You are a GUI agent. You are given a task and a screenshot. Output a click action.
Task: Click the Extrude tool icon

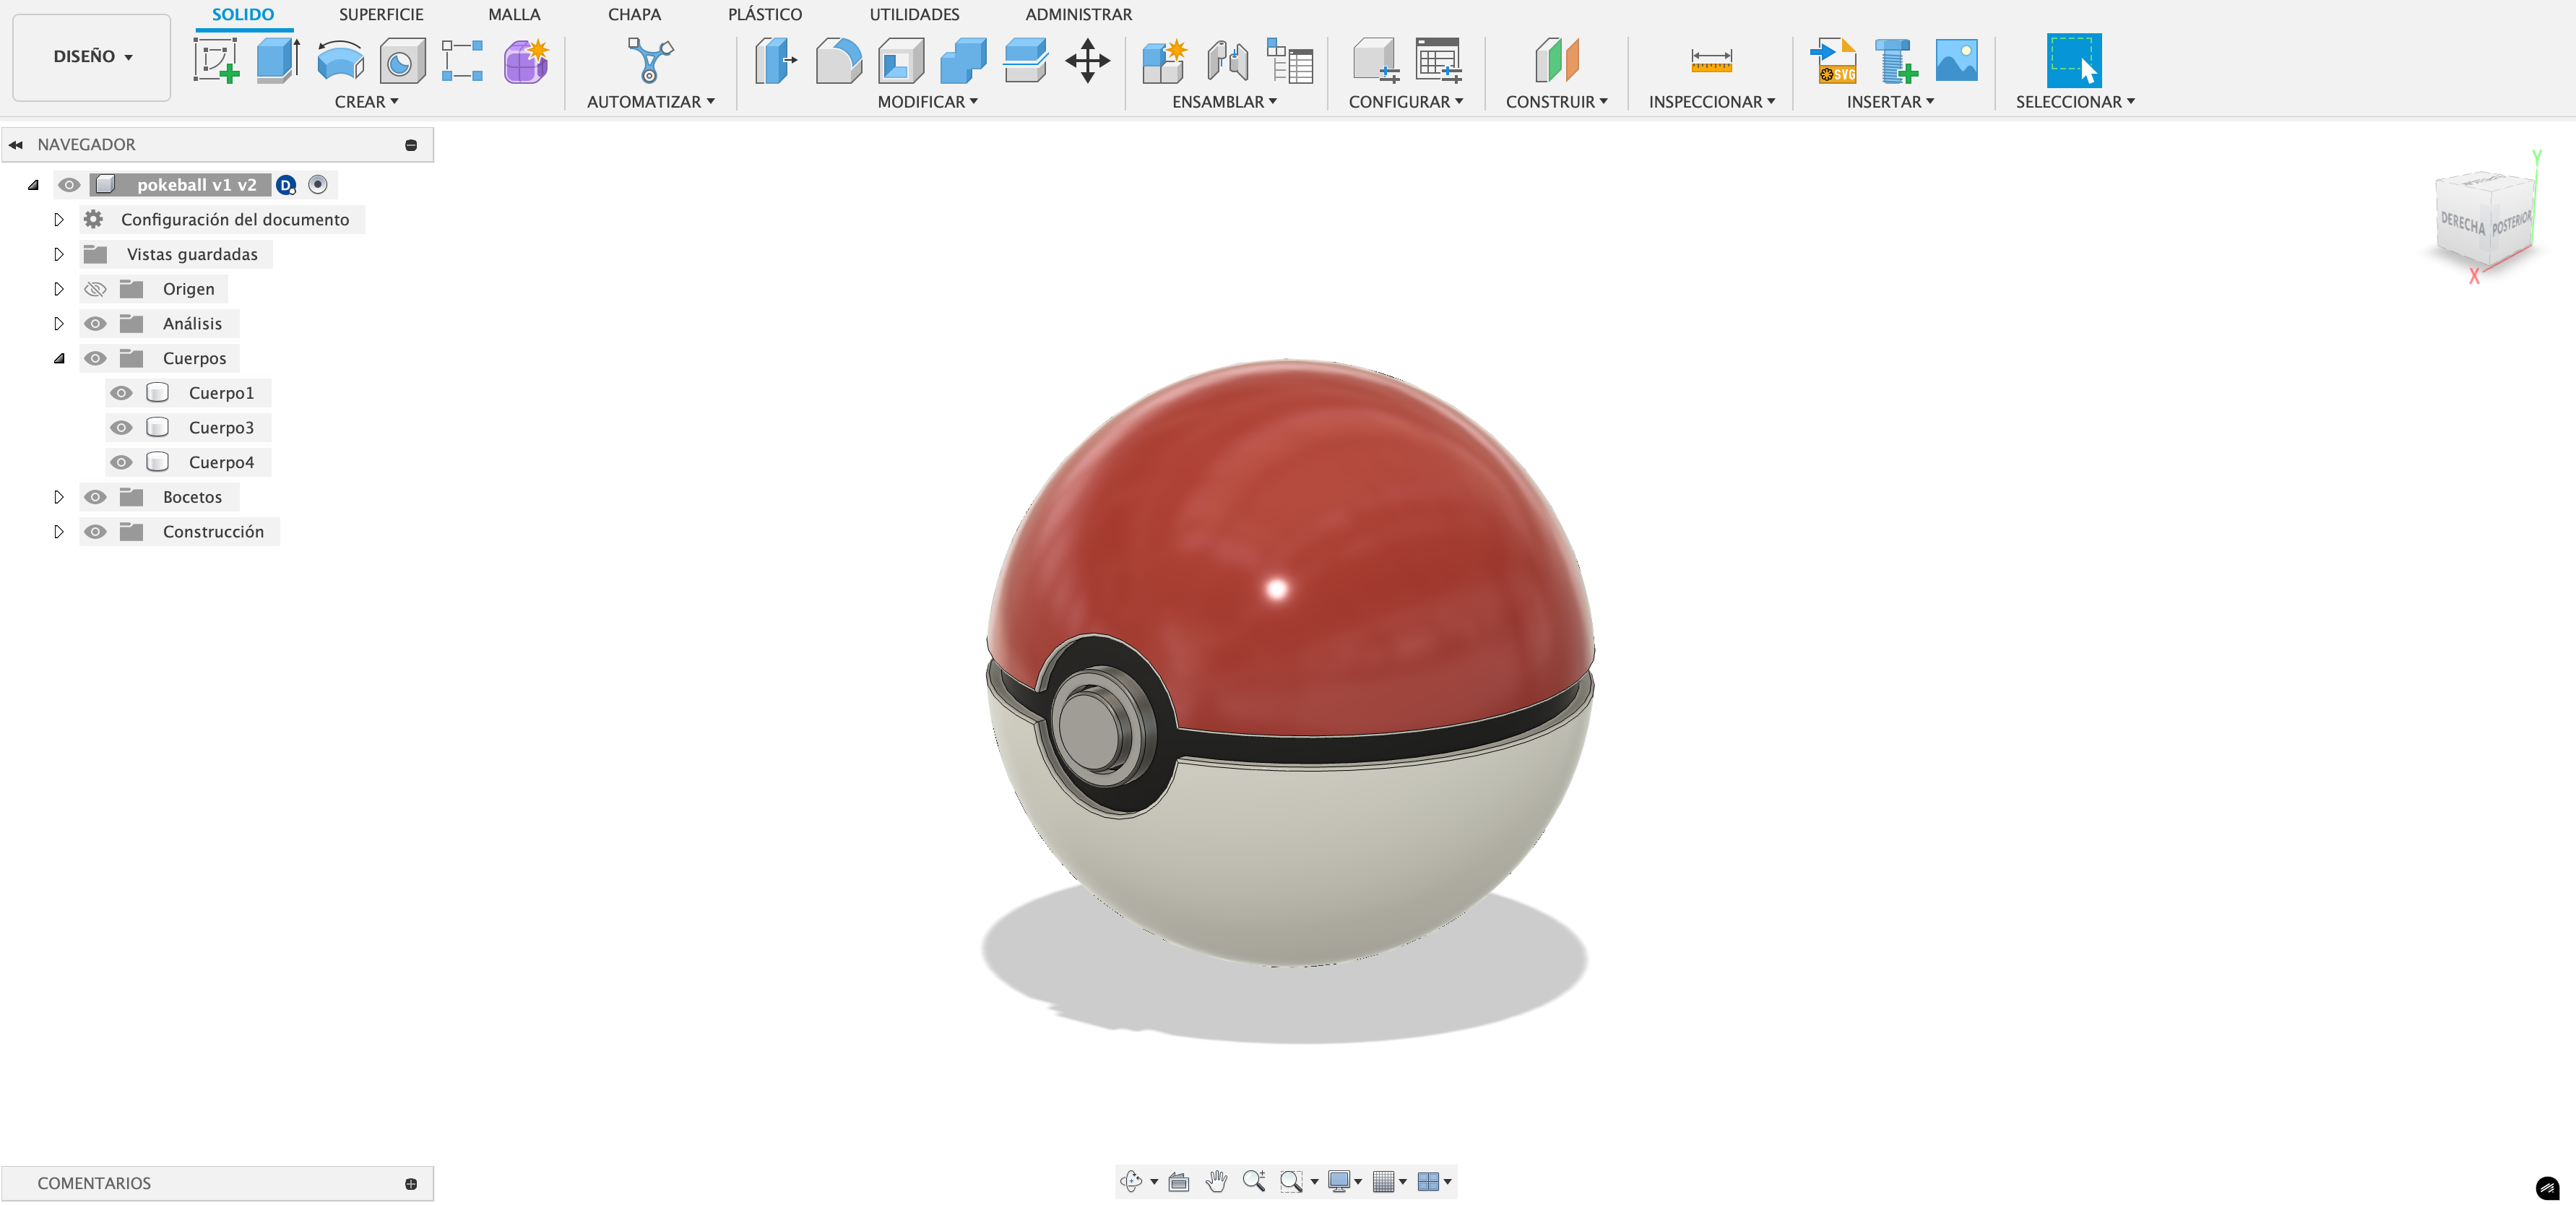pyautogui.click(x=278, y=61)
